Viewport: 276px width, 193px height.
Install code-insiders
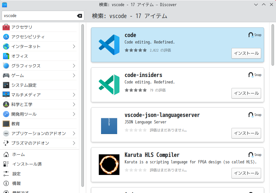246,93
